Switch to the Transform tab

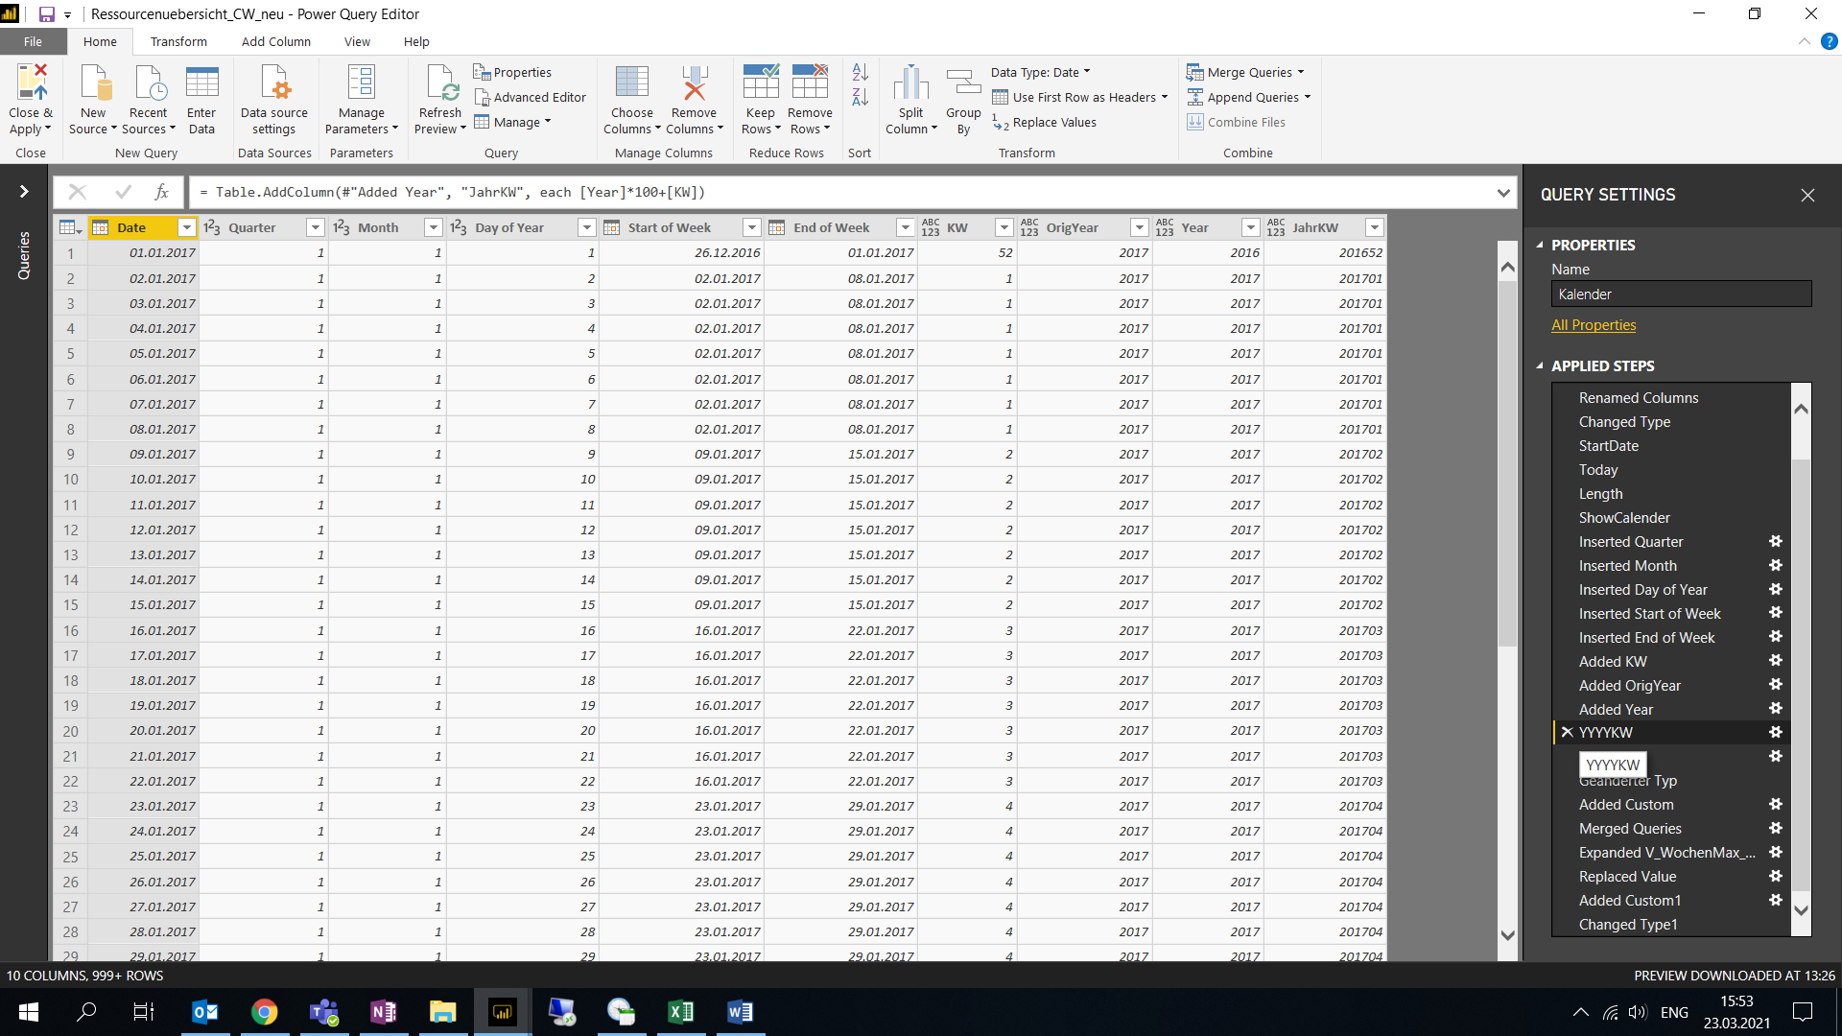click(178, 41)
